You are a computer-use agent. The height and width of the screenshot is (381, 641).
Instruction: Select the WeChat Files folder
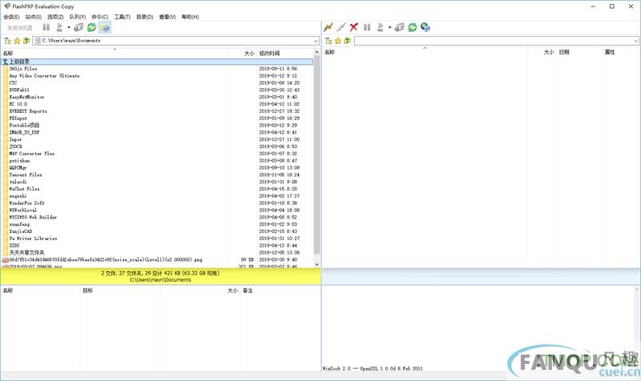coord(157,189)
